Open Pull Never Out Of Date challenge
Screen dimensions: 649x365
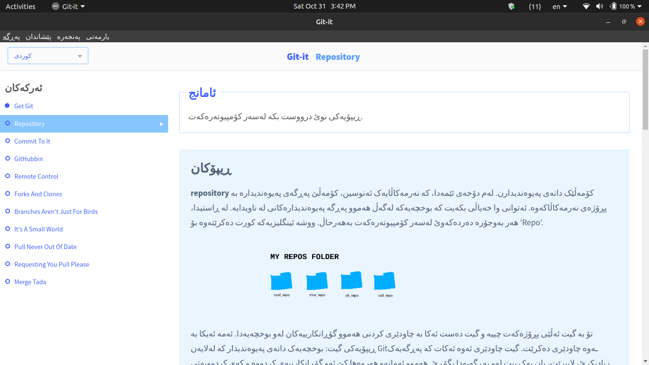(x=46, y=247)
